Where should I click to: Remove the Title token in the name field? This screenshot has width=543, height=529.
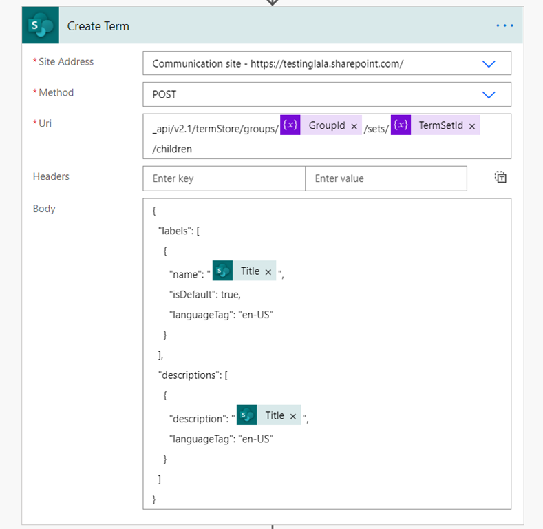[268, 272]
